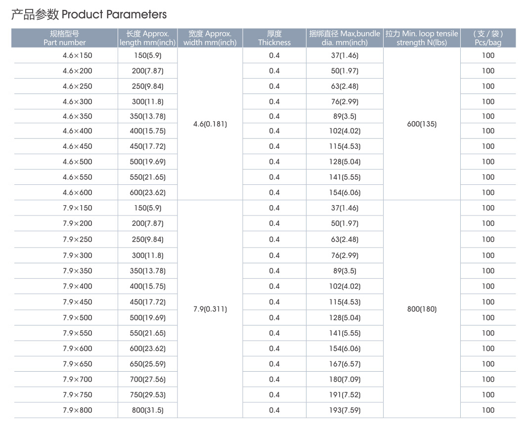Screen dimensions: 526x430
Task: Select the 650(25.59) length cell
Action: (147, 364)
